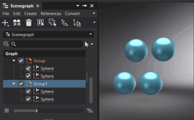This screenshot has height=120, width=194.
Task: Uncheck the first Sphere under Group
Action: click(x=28, y=68)
